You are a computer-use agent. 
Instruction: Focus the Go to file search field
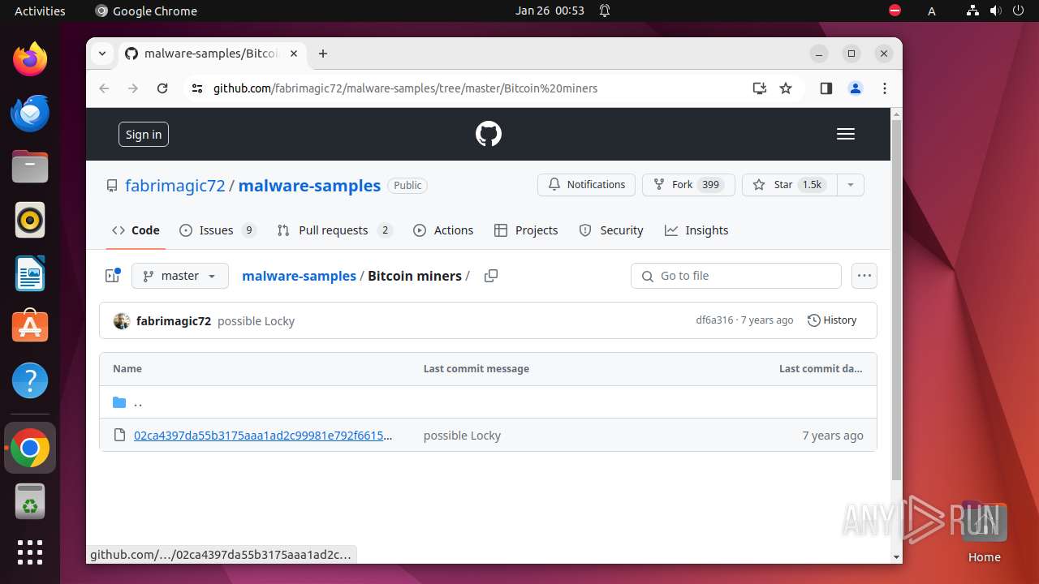click(736, 276)
